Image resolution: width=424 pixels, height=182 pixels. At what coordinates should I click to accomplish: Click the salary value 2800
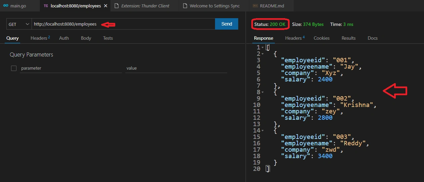325,118
